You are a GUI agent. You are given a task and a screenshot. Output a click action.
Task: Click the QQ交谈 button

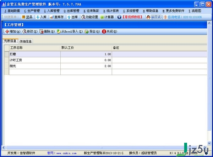pyautogui.click(x=156, y=17)
